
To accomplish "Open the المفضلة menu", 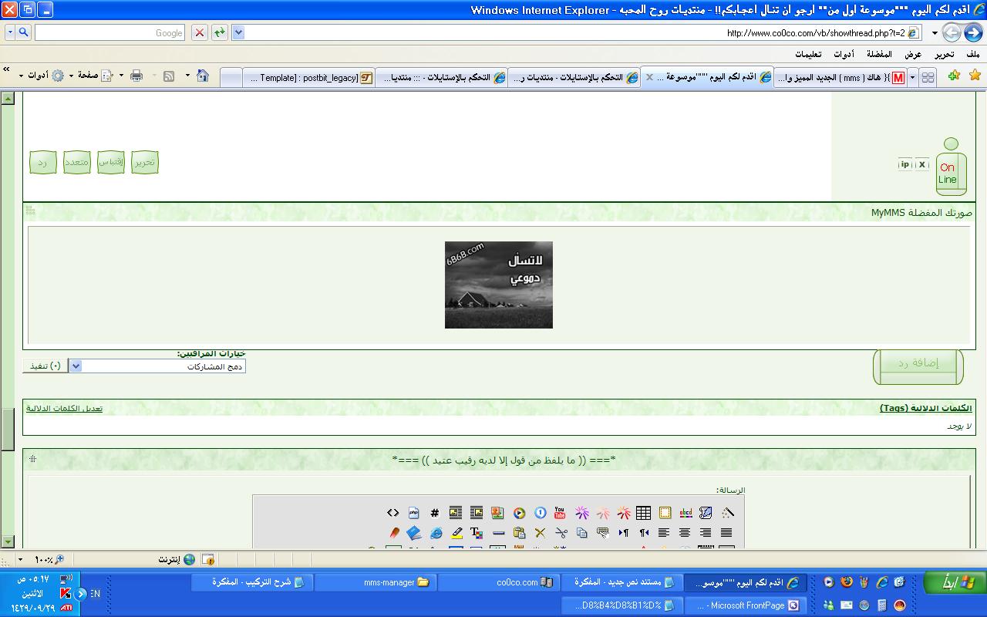I will [x=879, y=54].
